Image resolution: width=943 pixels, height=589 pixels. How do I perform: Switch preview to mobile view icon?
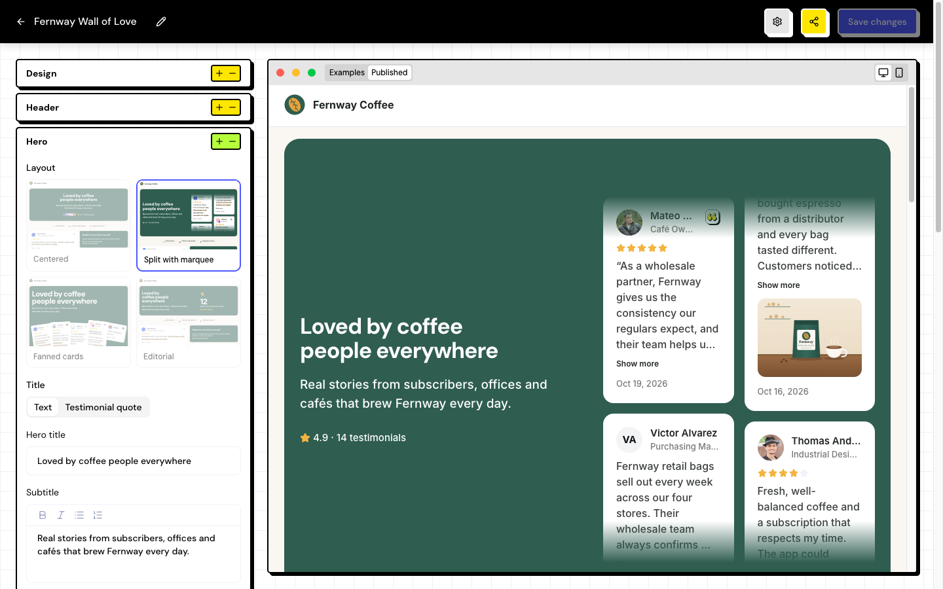[x=899, y=73]
